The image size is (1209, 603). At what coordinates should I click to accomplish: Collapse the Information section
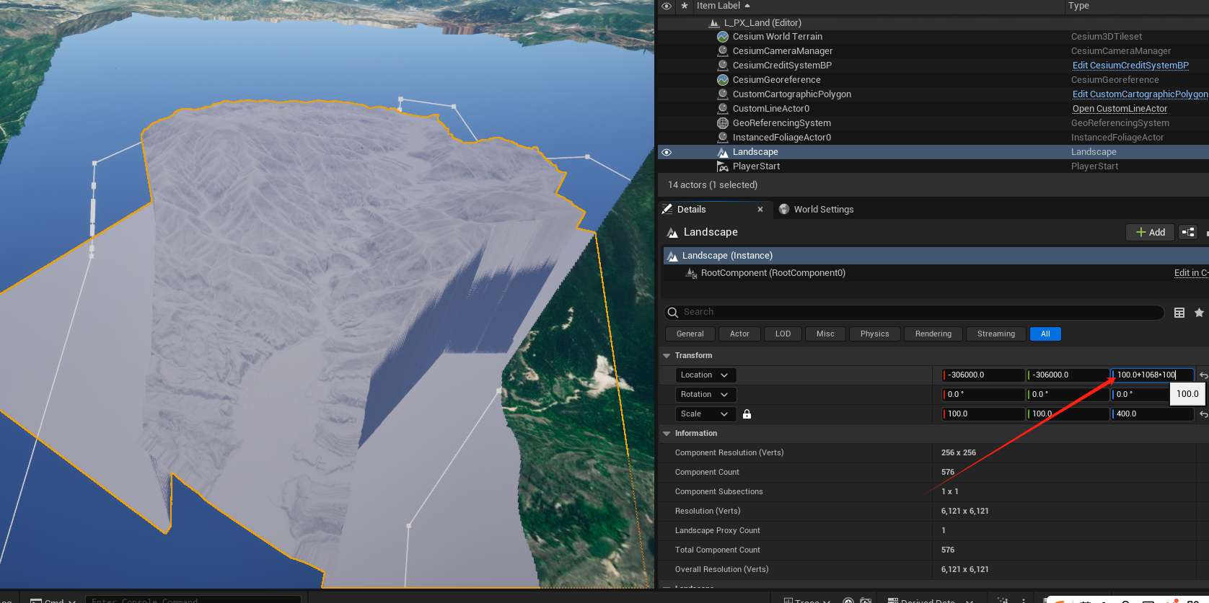(x=667, y=434)
